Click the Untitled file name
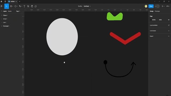The height and width of the screenshot is (96, 171). pyautogui.click(x=86, y=6)
